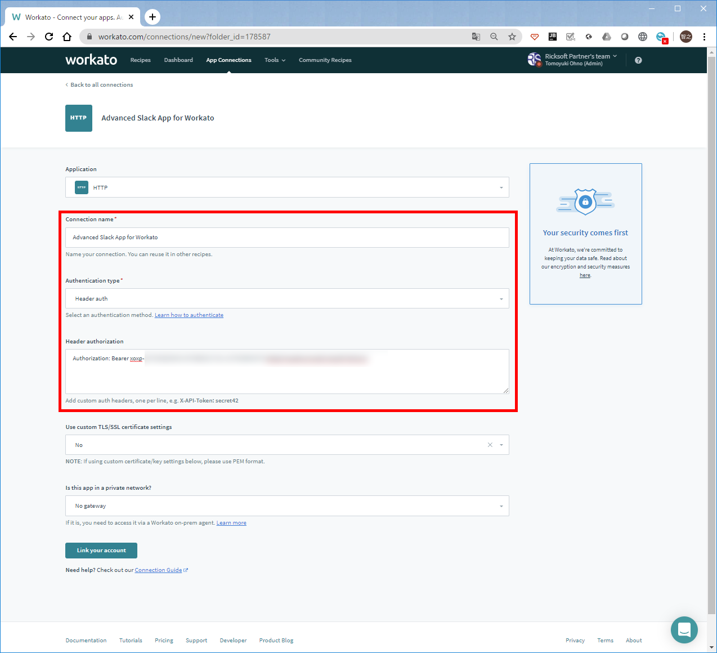The height and width of the screenshot is (653, 717).
Task: Reload the page with refresh icon
Action: pyautogui.click(x=49, y=37)
